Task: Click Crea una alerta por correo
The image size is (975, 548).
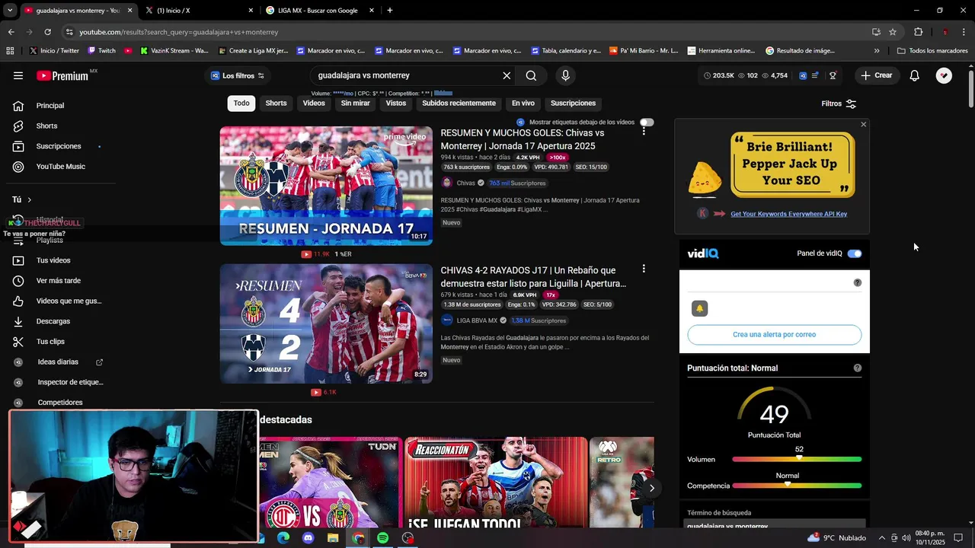Action: pos(774,335)
